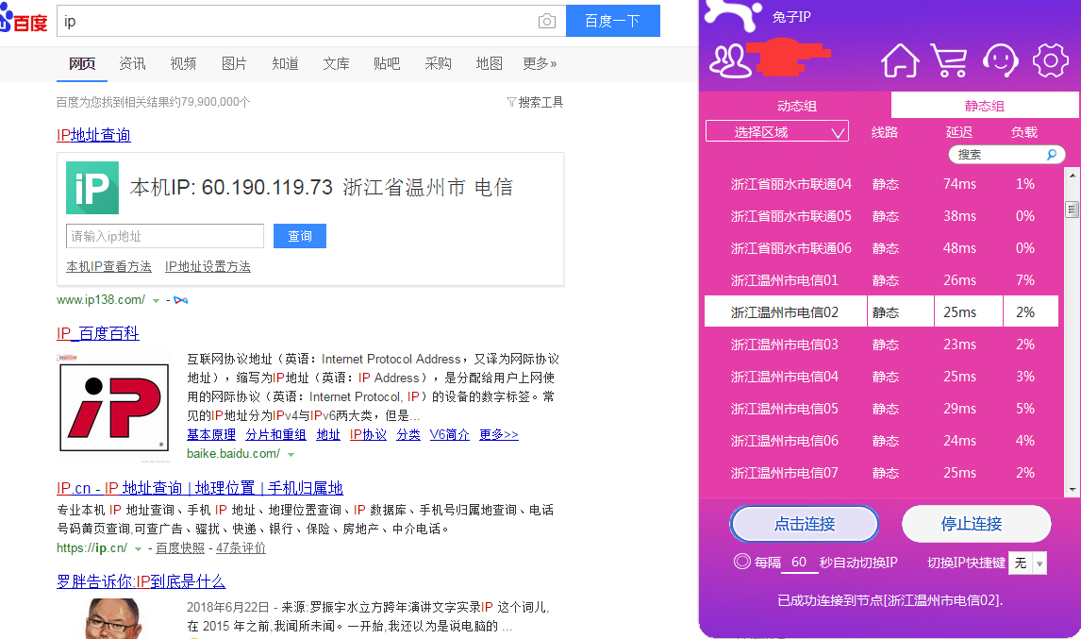Click scroll down arrow of node list
This screenshot has height=639, width=1081.
pos(1072,490)
